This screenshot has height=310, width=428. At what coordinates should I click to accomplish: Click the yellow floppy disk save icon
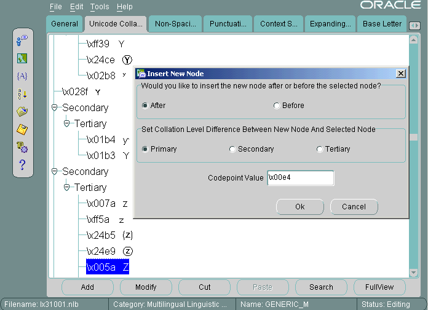pyautogui.click(x=22, y=129)
